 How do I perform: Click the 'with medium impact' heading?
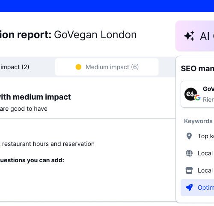35,97
